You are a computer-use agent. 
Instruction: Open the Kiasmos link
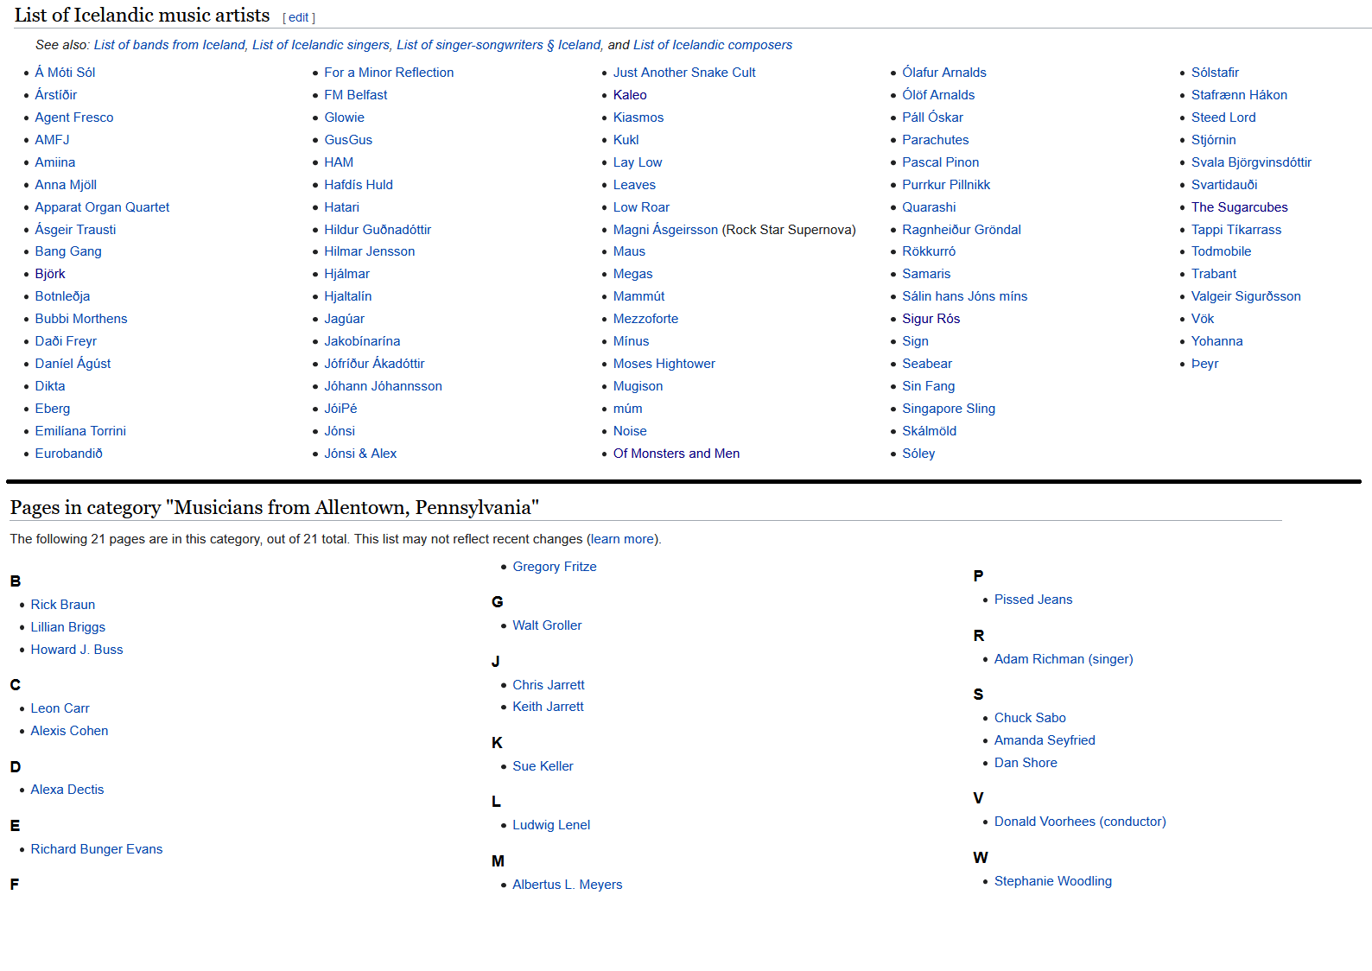[x=638, y=117]
